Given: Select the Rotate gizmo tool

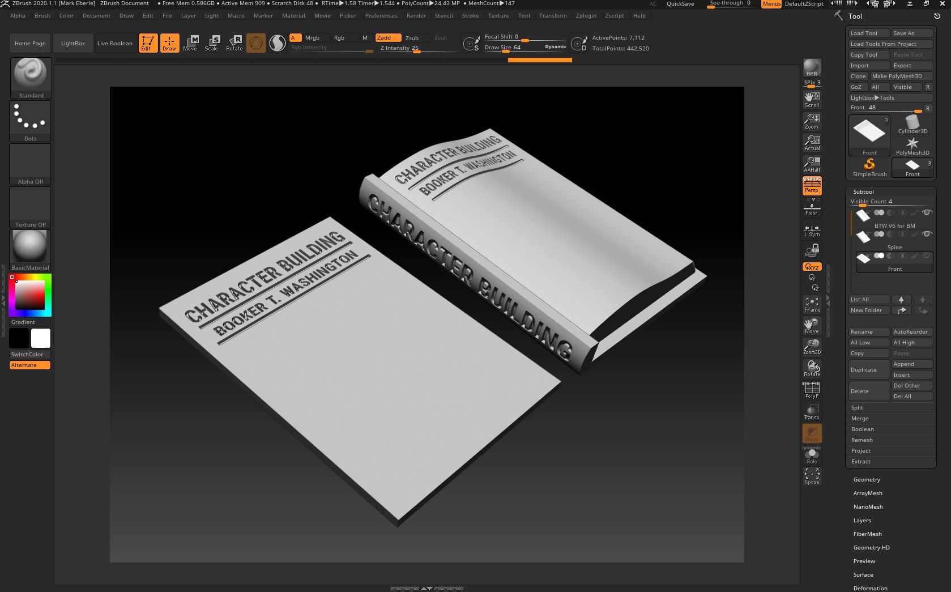Looking at the screenshot, I should 234,43.
